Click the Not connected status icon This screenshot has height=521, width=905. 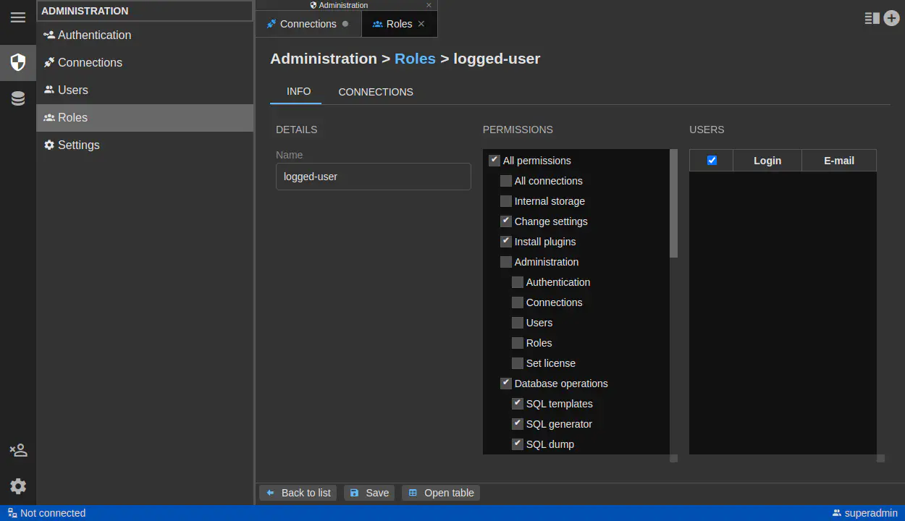(12, 513)
